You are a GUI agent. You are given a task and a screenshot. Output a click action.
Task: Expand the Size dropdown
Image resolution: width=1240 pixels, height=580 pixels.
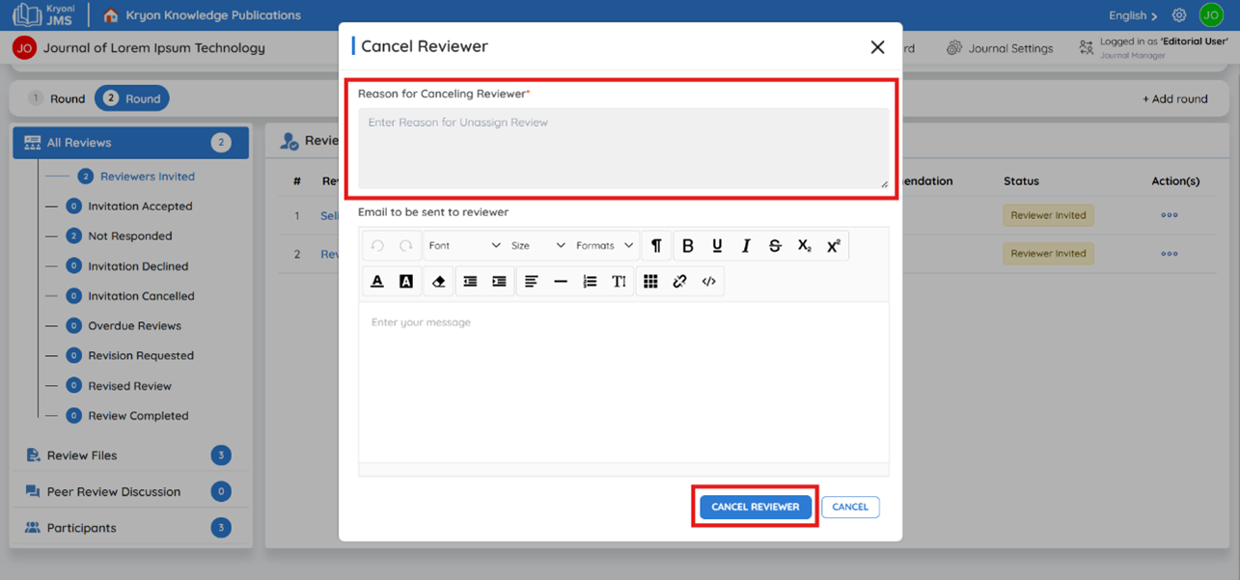[537, 246]
